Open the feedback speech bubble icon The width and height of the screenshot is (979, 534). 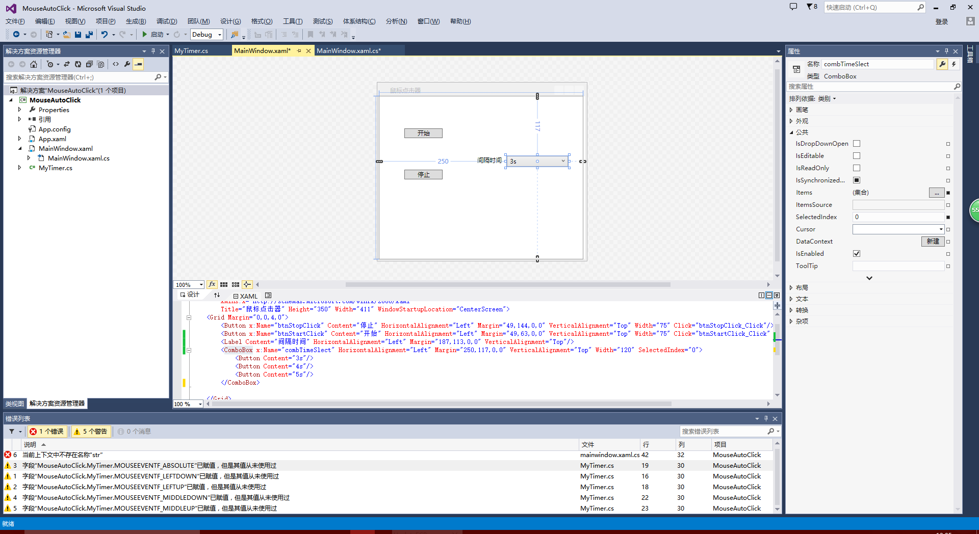[x=793, y=7]
